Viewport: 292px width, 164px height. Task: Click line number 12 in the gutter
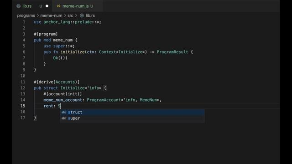23,88
